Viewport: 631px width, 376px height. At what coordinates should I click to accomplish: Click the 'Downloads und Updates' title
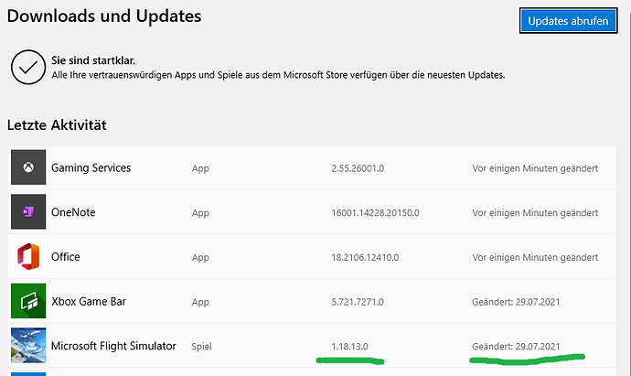coord(104,16)
